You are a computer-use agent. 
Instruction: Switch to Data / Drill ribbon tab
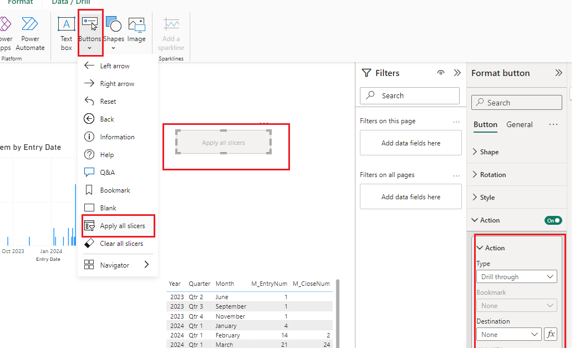[71, 2]
